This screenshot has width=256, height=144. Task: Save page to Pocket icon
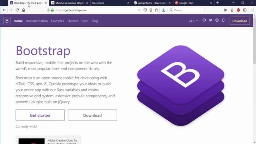click(x=145, y=10)
